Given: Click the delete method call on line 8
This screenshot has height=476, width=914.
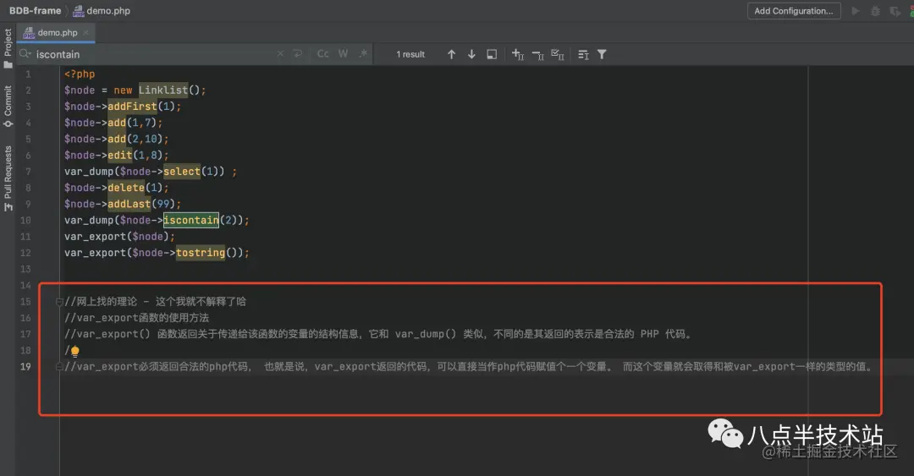Looking at the screenshot, I should [126, 188].
